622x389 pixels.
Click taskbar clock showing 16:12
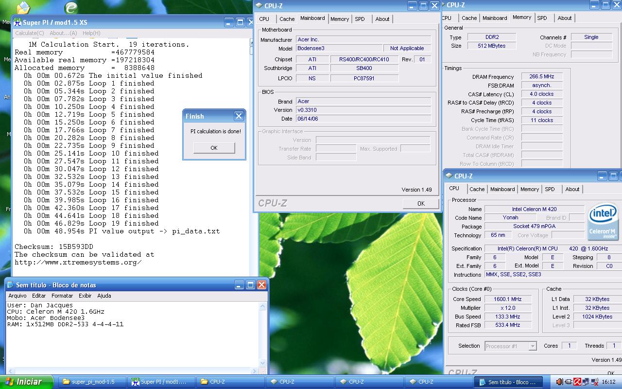[x=609, y=382]
